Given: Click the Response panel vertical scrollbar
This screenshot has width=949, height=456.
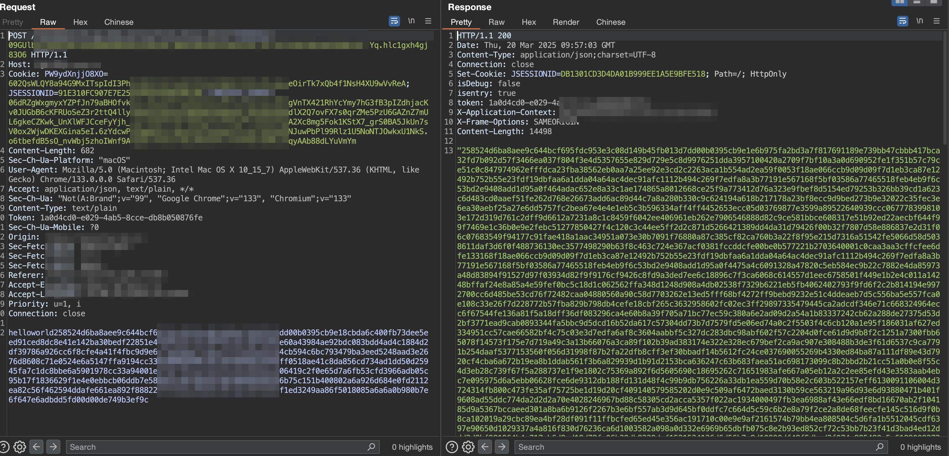Looking at the screenshot, I should (944, 88).
